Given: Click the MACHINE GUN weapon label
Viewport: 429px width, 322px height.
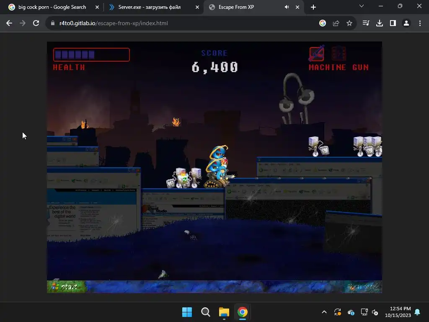Looking at the screenshot, I should (x=339, y=68).
